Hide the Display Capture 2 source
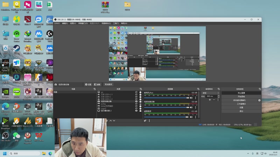This screenshot has height=157, width=280. point(136,111)
